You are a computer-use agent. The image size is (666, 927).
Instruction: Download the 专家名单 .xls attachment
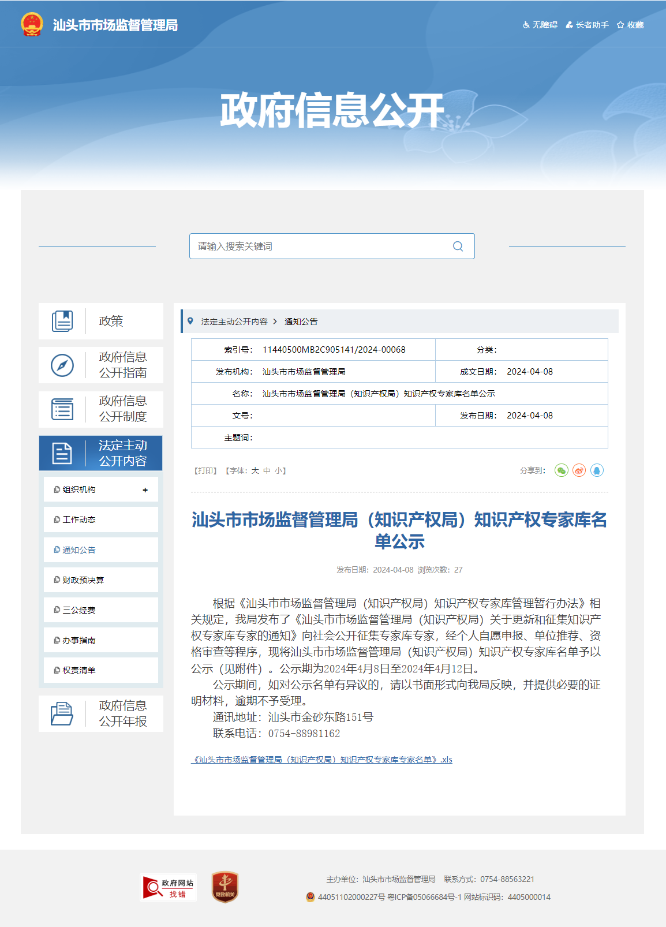(x=321, y=760)
